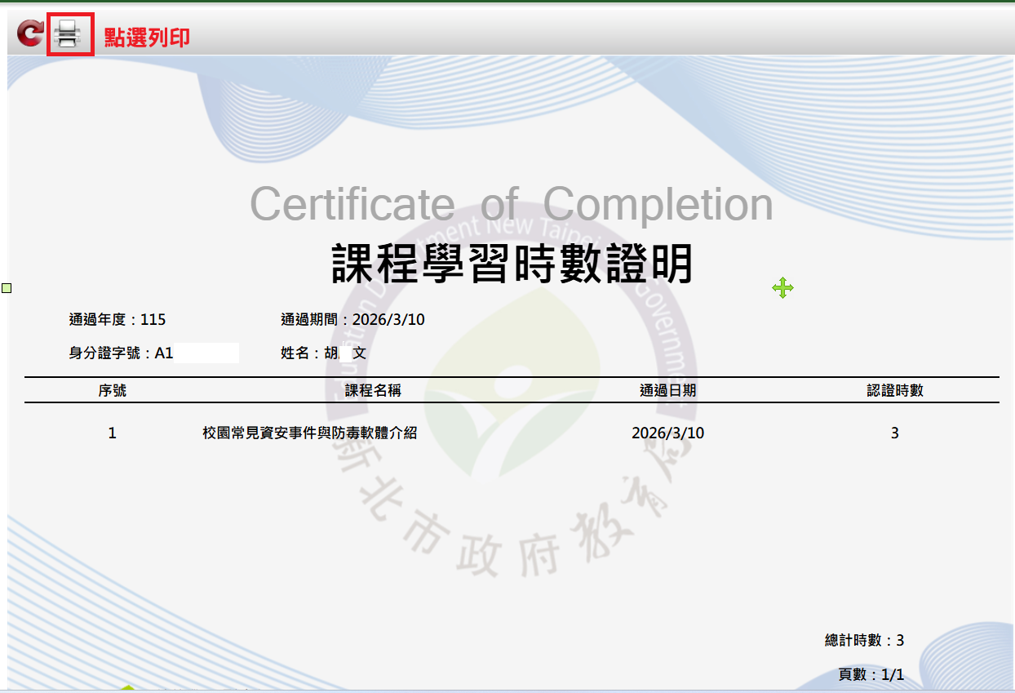Select the green move/pan arrows icon

pos(782,287)
